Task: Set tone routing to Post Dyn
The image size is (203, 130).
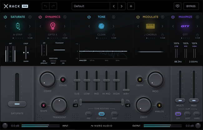Action: click(101, 114)
